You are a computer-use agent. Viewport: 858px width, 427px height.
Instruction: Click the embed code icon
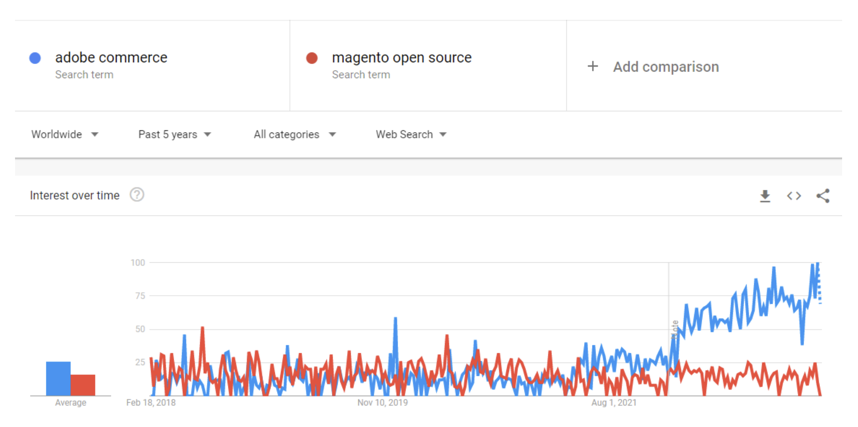coord(793,196)
